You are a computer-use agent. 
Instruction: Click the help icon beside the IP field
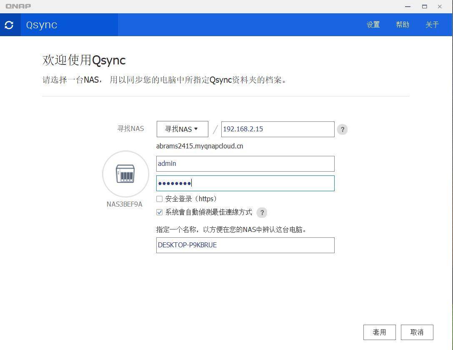(x=342, y=129)
